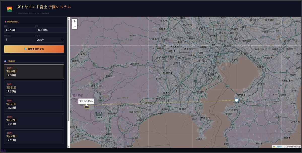Click the white observation point marker
Image resolution: width=302 pixels, height=153 pixels.
(237, 100)
